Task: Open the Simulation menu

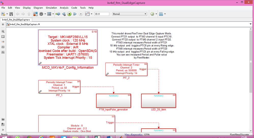Action: coord(51,8)
